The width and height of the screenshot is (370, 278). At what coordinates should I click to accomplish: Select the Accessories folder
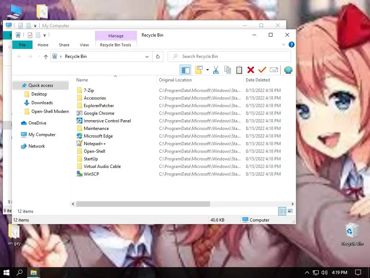95,98
